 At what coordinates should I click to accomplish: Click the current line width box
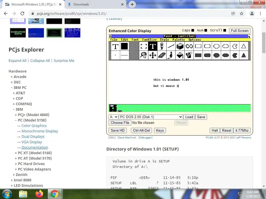click(x=124, y=55)
